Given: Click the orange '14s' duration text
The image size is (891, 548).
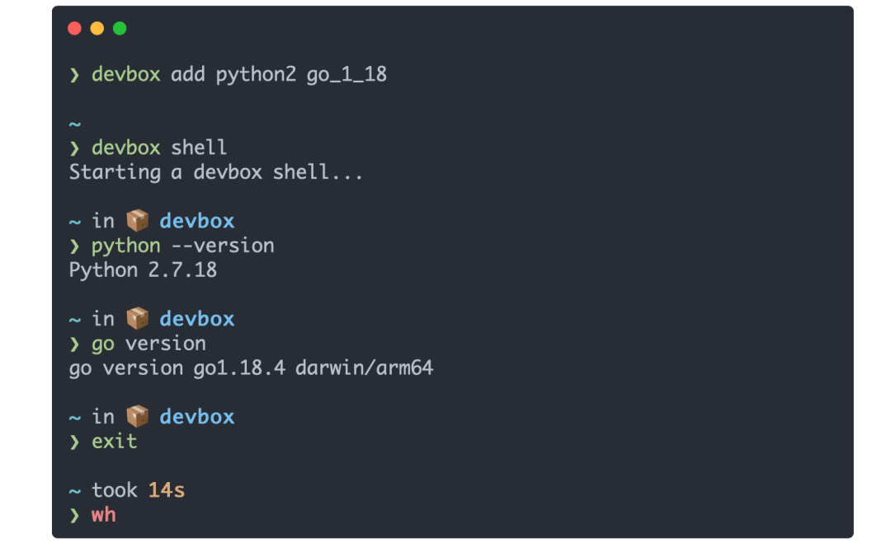Looking at the screenshot, I should pyautogui.click(x=166, y=491).
